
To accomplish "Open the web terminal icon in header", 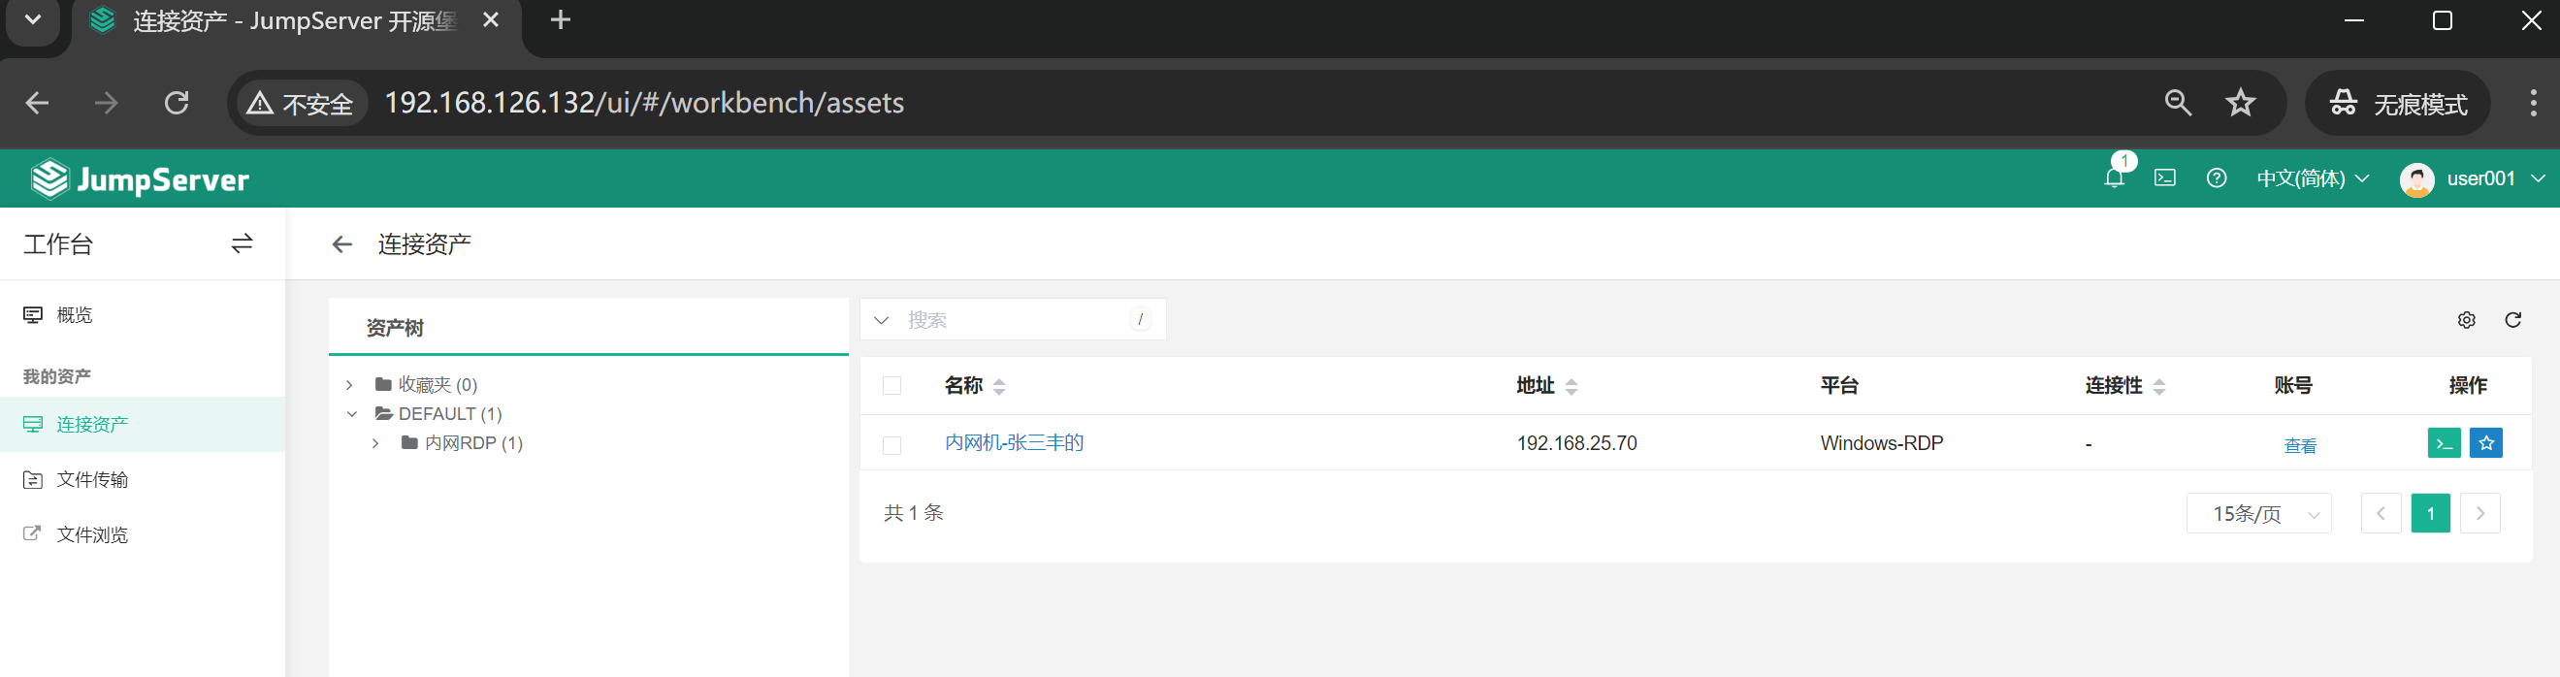I will (2164, 177).
